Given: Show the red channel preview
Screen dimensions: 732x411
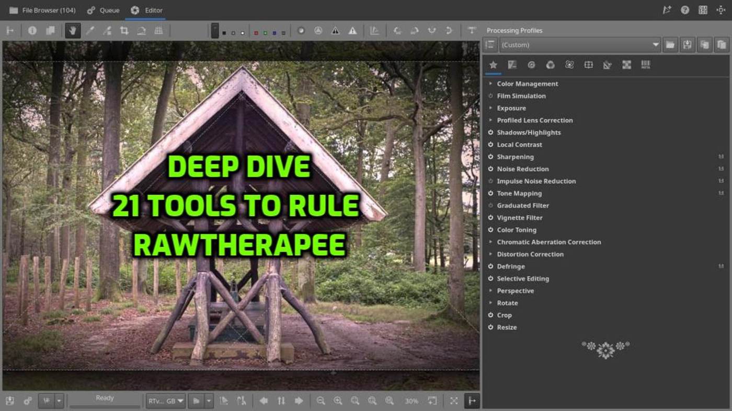Looking at the screenshot, I should tap(256, 33).
